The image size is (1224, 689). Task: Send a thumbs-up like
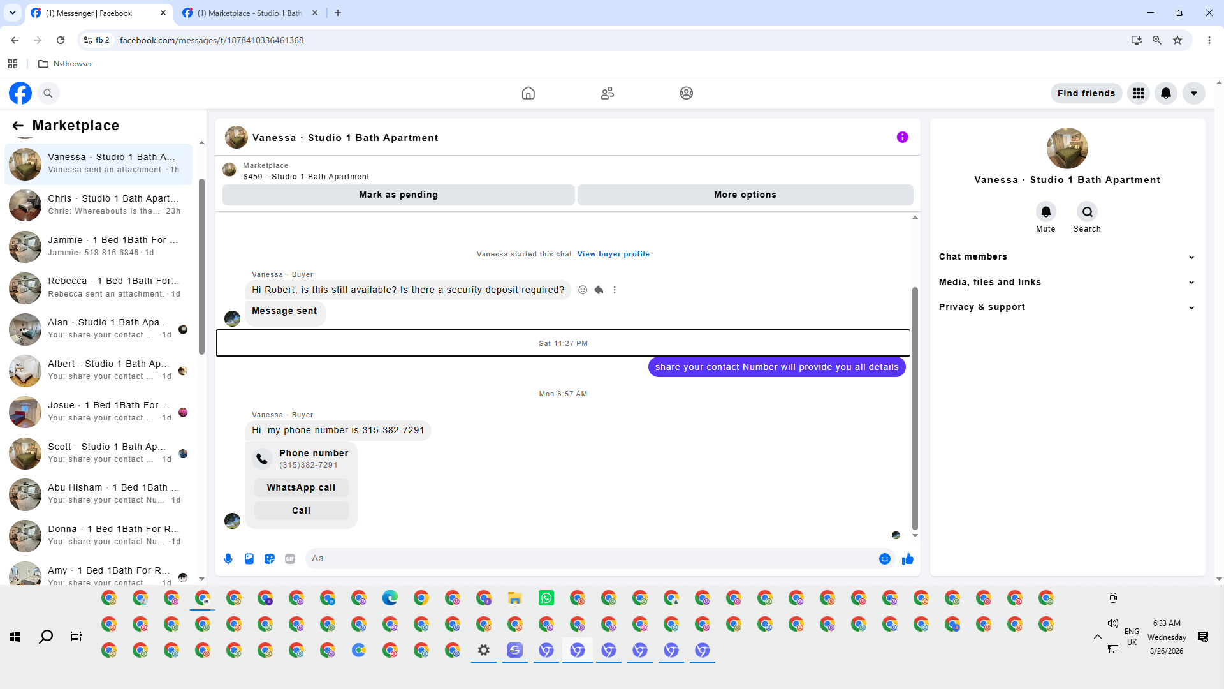(x=908, y=559)
